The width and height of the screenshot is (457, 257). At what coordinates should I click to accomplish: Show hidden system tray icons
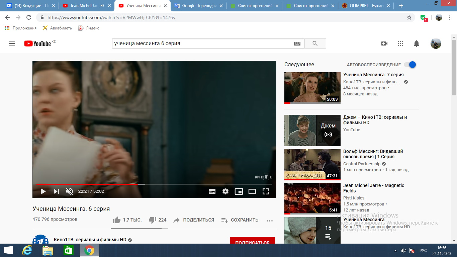(396, 250)
